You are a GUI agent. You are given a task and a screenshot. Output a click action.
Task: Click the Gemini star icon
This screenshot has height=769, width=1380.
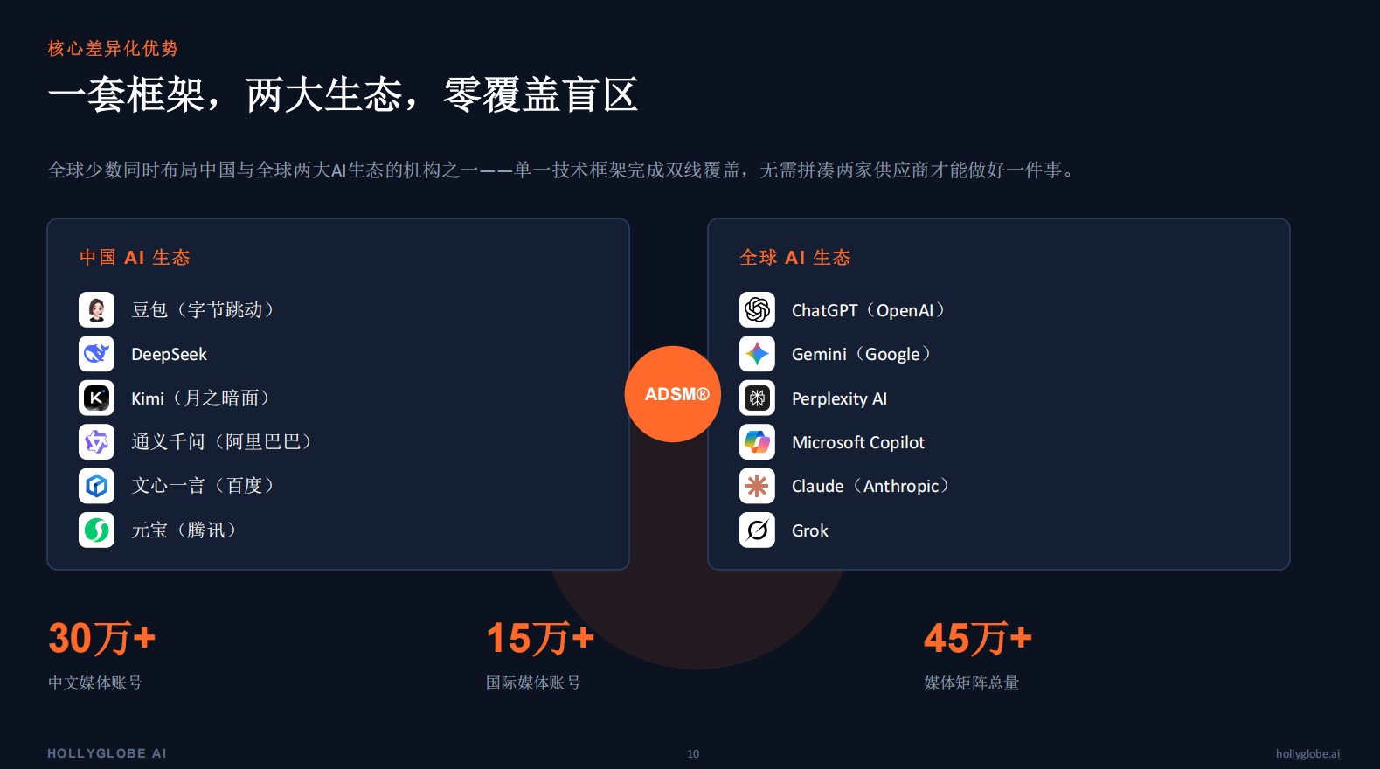tap(757, 354)
